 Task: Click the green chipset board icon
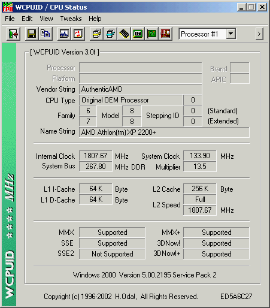click(138, 34)
